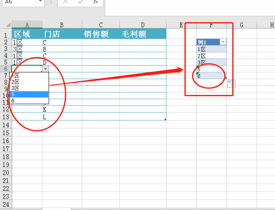
Task: Choose 6 from the dropdown list
Action: pos(29,101)
